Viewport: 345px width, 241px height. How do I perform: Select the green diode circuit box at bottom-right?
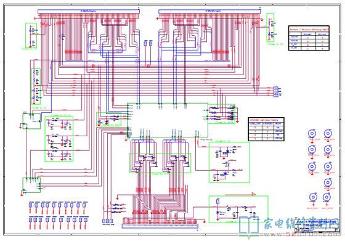[x=238, y=210]
